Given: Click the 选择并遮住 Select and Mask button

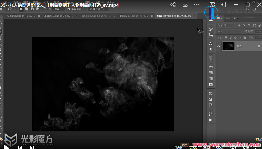Looking at the screenshot, I should (98, 9).
